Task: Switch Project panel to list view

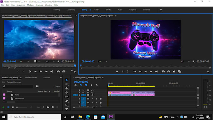Action: pos(8,107)
